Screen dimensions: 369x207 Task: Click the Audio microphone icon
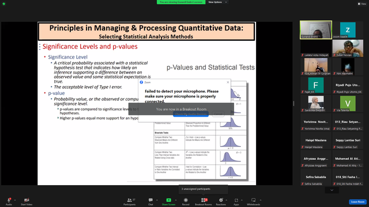[9, 200]
